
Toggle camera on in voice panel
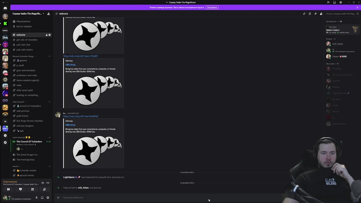(8, 189)
